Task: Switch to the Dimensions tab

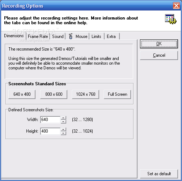Action: point(14,36)
